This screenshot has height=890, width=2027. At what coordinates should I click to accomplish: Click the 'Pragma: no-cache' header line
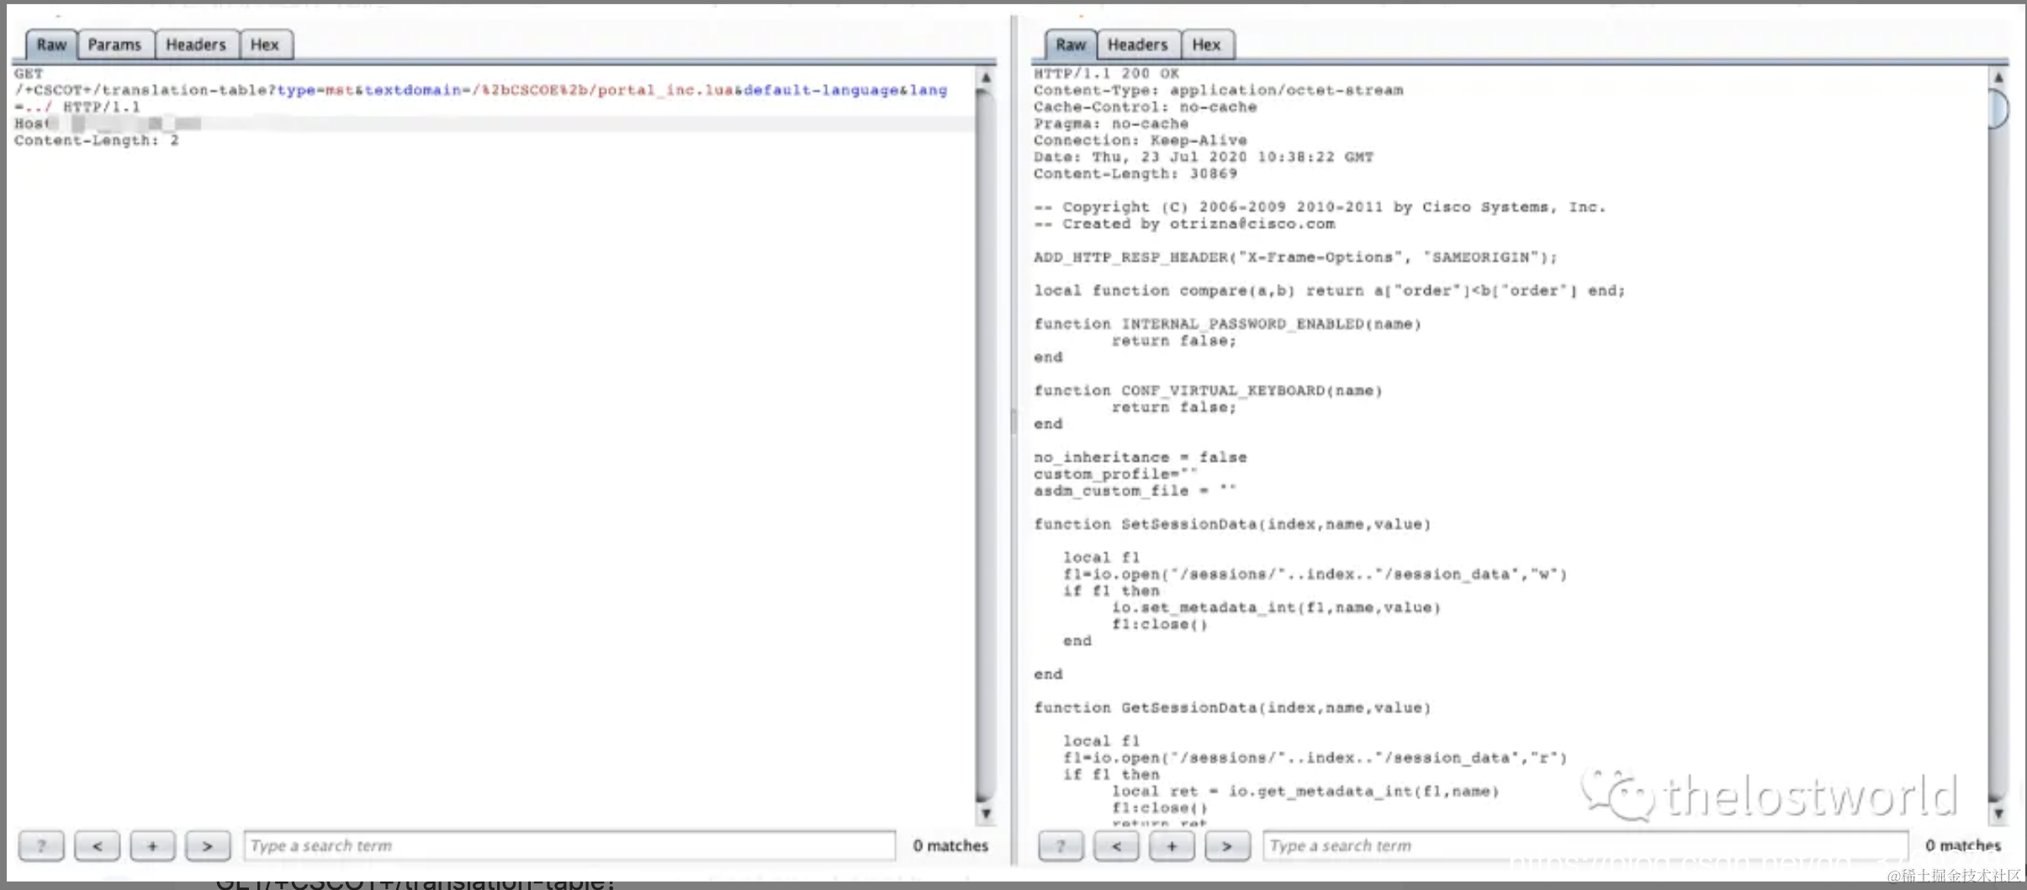1111,124
